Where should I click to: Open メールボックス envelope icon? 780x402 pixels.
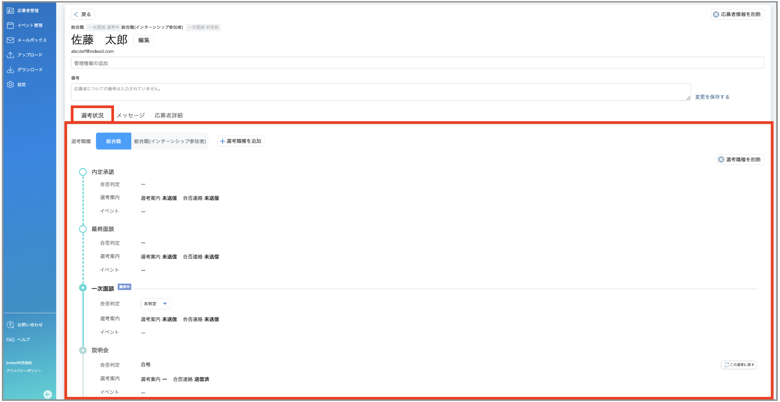10,40
